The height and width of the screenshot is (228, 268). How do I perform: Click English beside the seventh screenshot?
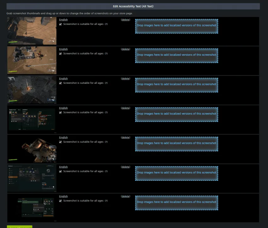63,197
